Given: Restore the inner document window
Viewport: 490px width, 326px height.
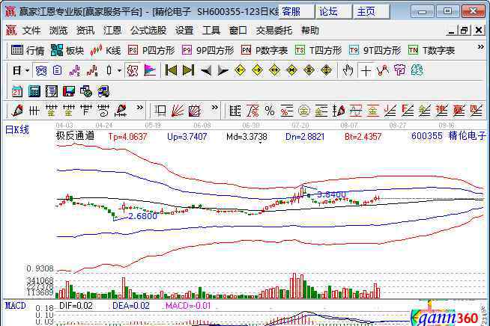Looking at the screenshot, I should pos(464,30).
